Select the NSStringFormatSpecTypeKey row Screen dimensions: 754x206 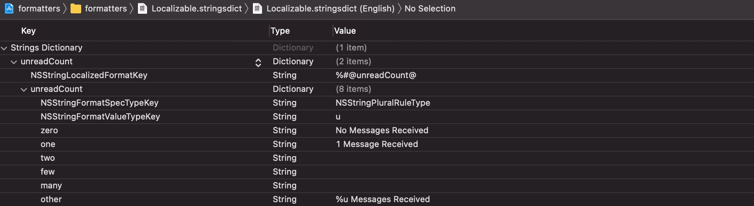[x=377, y=103]
